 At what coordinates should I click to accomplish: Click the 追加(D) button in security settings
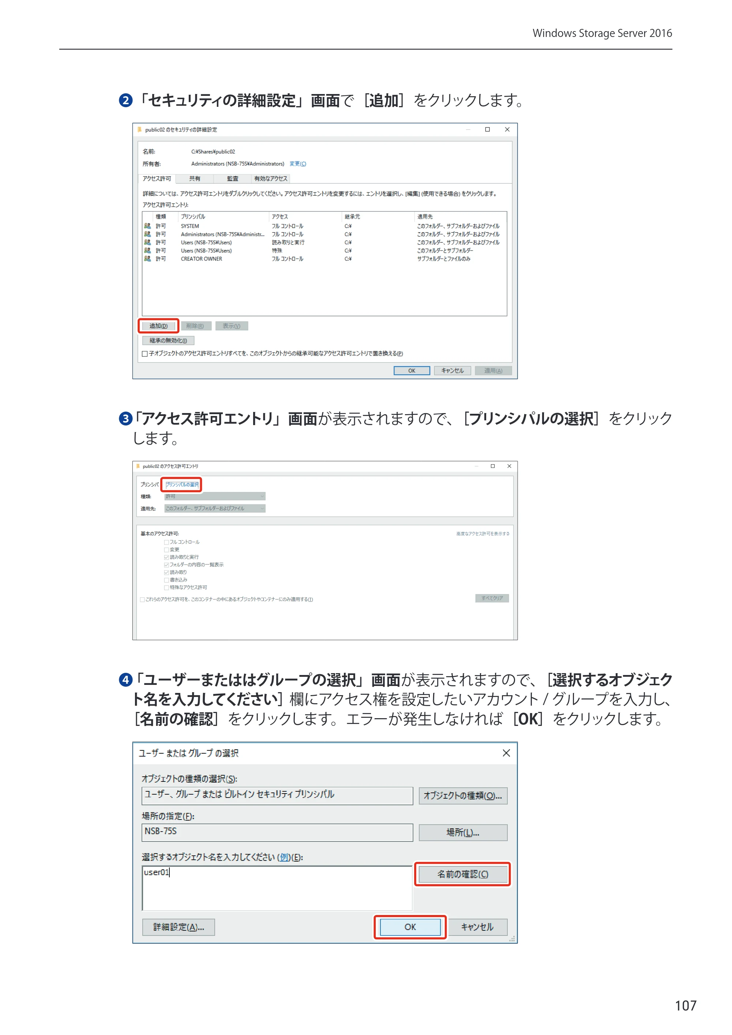158,326
